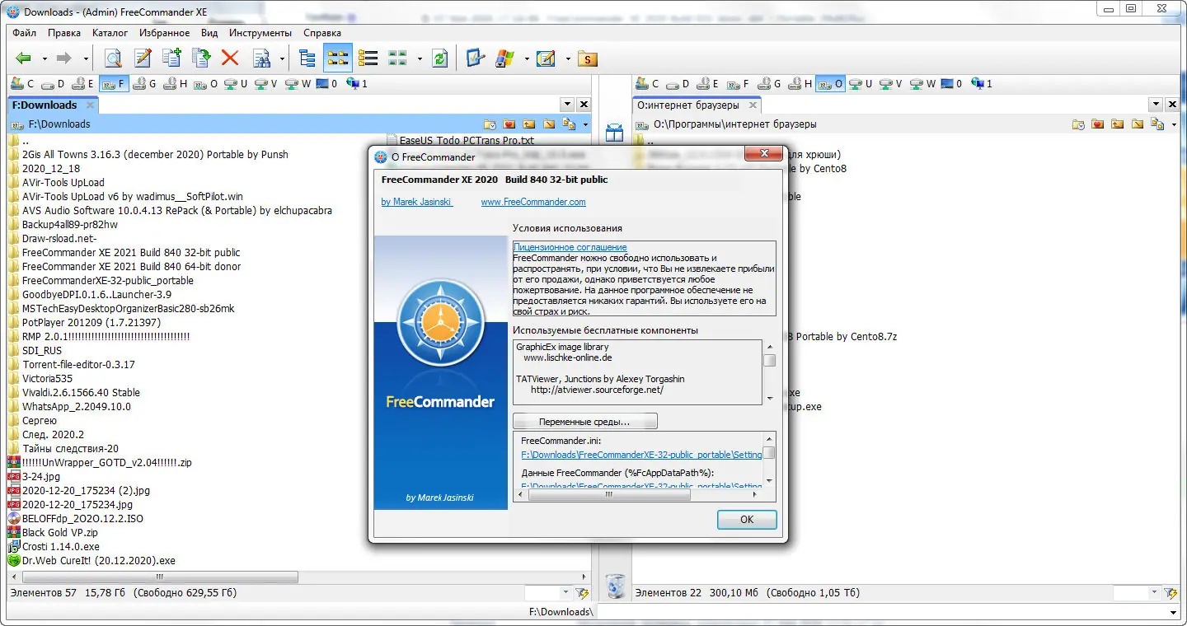Click the move files toolbar icon
Image resolution: width=1187 pixels, height=626 pixels.
201,58
